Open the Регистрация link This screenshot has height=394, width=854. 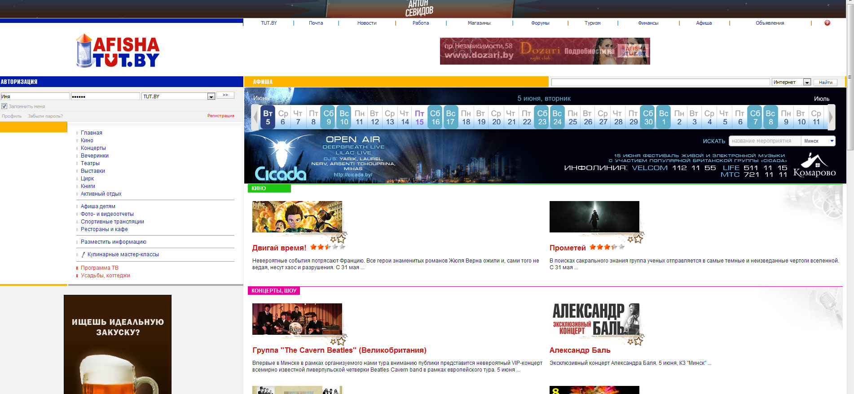pyautogui.click(x=221, y=116)
